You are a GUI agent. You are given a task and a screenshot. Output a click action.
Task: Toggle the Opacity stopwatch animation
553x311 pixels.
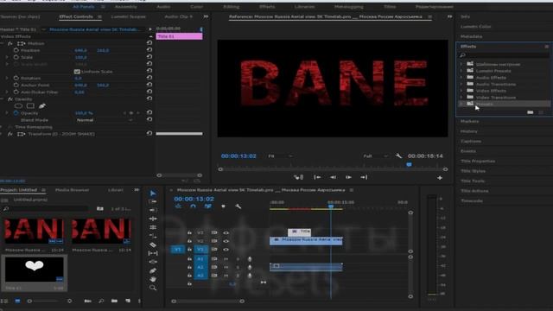(x=16, y=113)
